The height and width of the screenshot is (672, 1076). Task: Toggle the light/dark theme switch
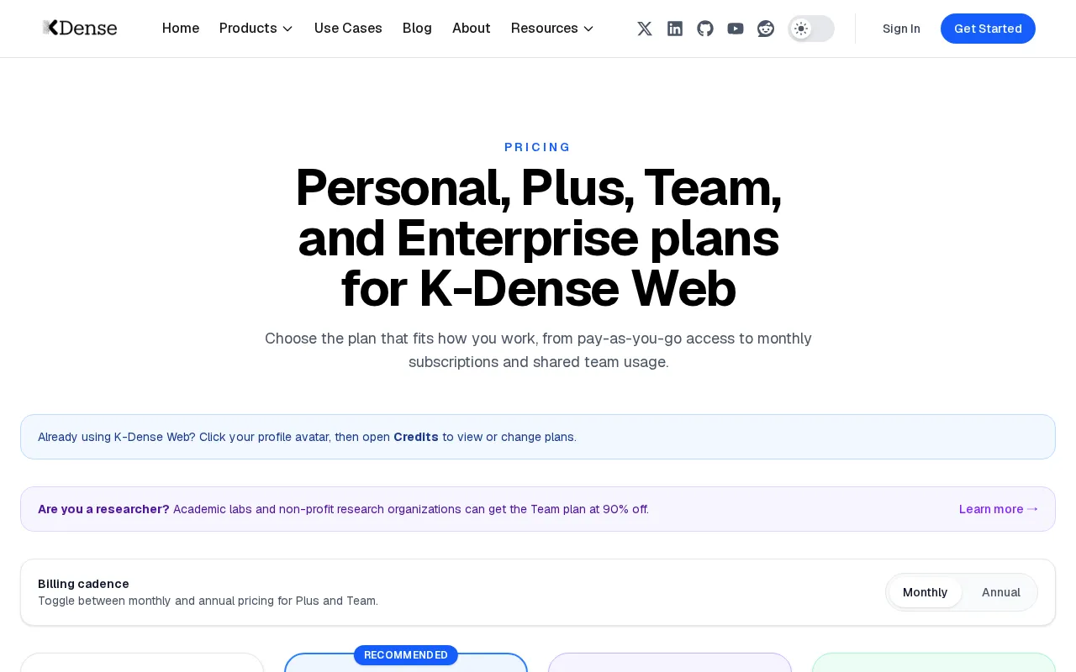click(x=811, y=29)
